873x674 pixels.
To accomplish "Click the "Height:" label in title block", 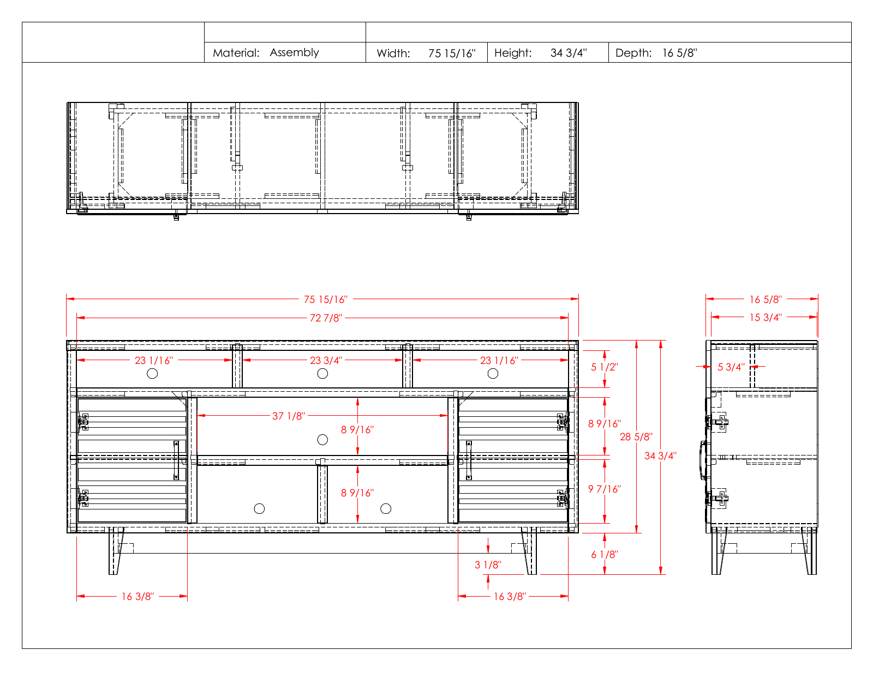I will pos(513,53).
